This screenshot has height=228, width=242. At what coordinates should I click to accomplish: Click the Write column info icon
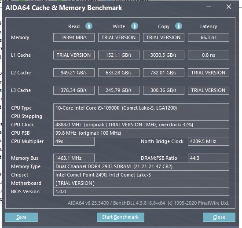click(x=135, y=26)
